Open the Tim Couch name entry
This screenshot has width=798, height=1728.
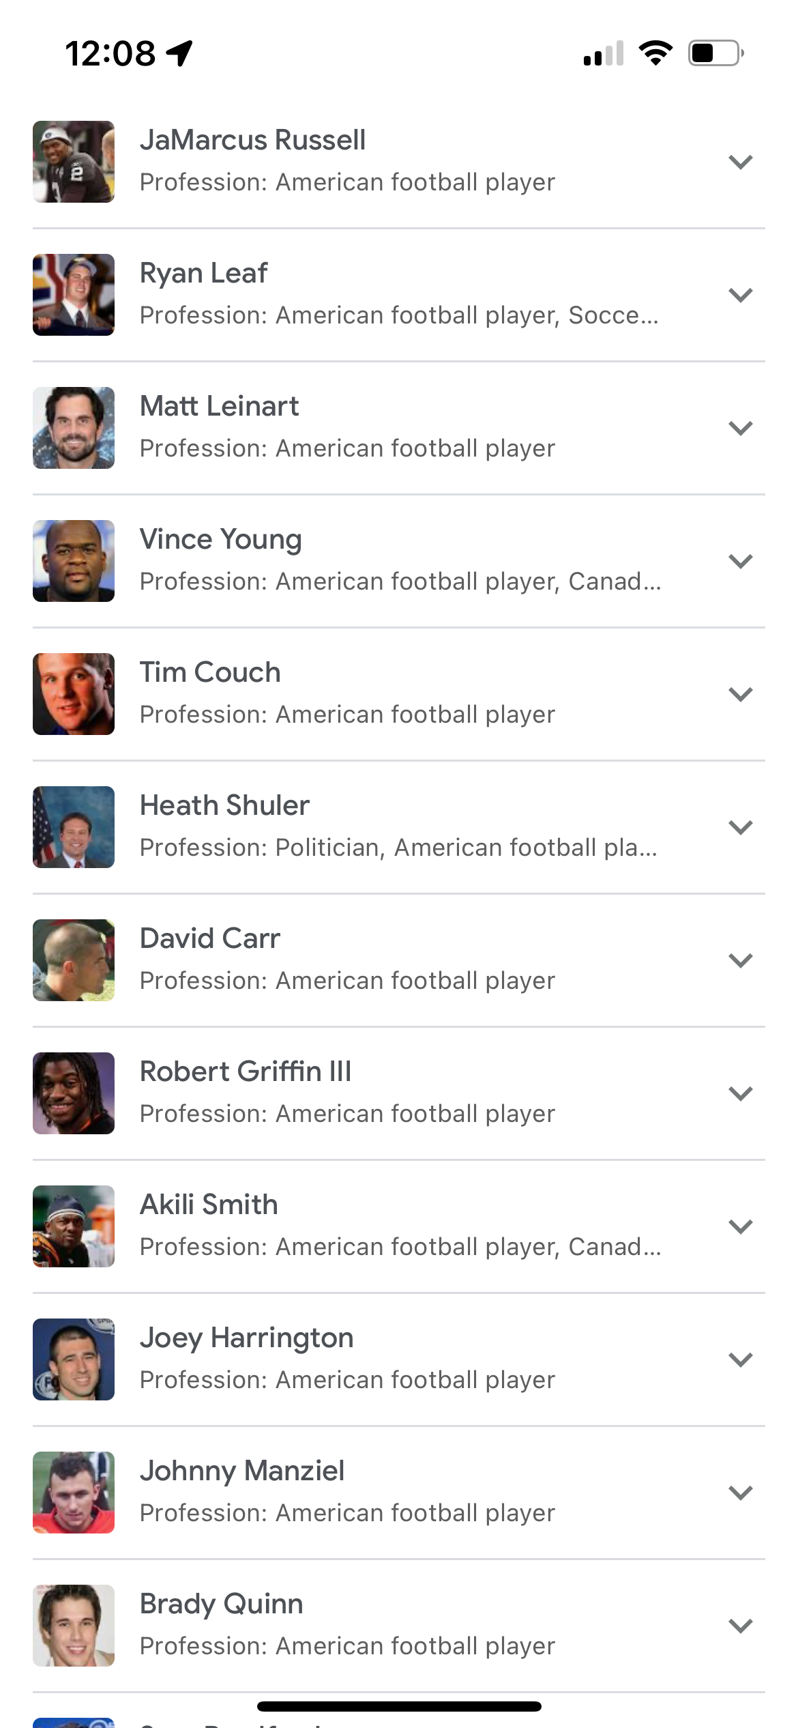pos(210,672)
